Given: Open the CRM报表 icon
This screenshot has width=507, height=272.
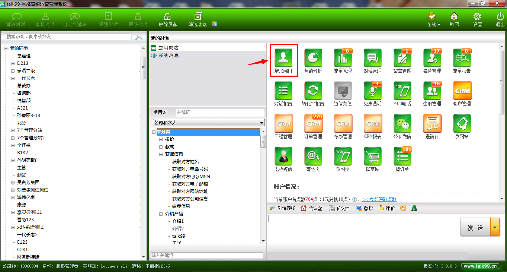Looking at the screenshot, I should click(x=373, y=124).
